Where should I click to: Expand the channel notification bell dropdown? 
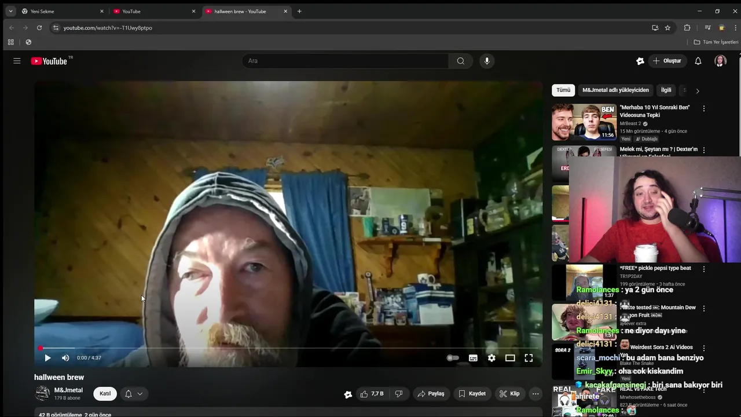(x=134, y=394)
